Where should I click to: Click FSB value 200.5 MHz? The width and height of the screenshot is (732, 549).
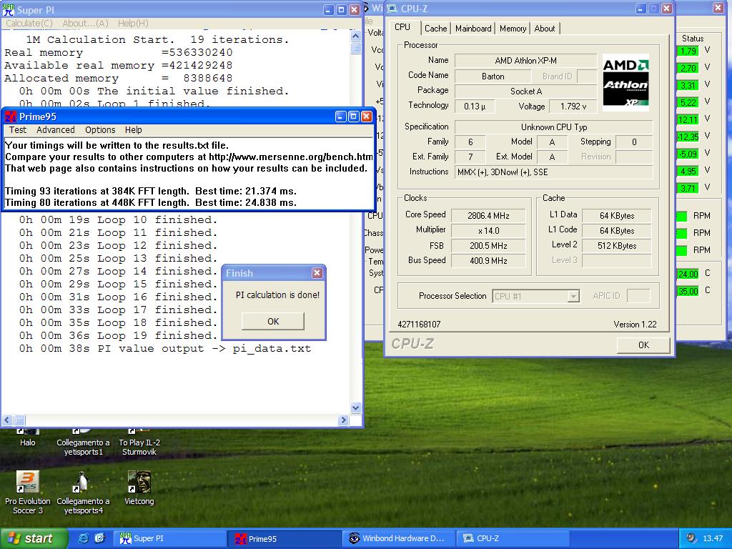coord(488,246)
